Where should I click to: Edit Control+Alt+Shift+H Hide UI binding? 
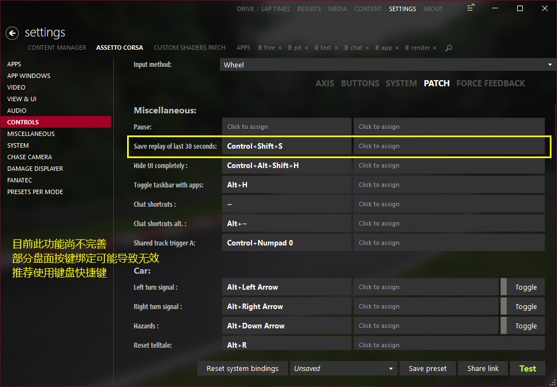(x=287, y=165)
